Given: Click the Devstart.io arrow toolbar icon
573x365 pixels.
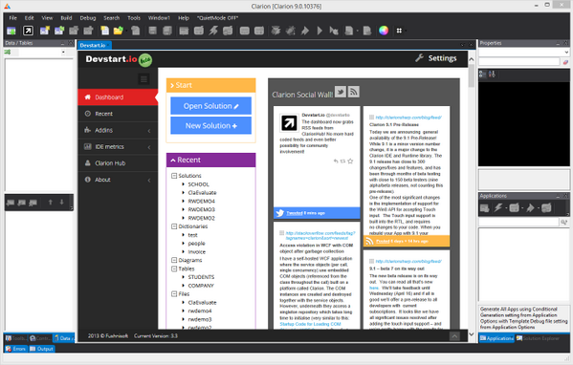Looking at the screenshot, I should [28, 31].
